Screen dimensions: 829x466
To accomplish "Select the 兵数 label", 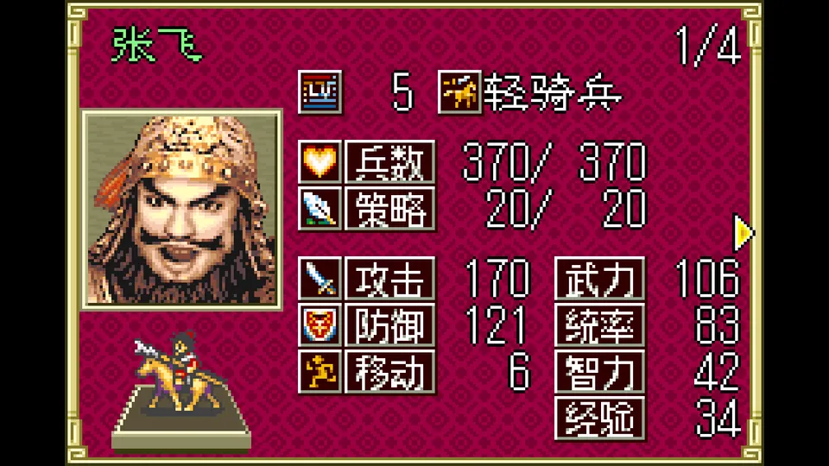I will [390, 161].
